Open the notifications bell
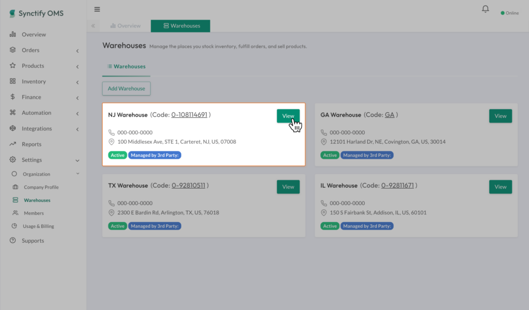529x310 pixels. (485, 9)
